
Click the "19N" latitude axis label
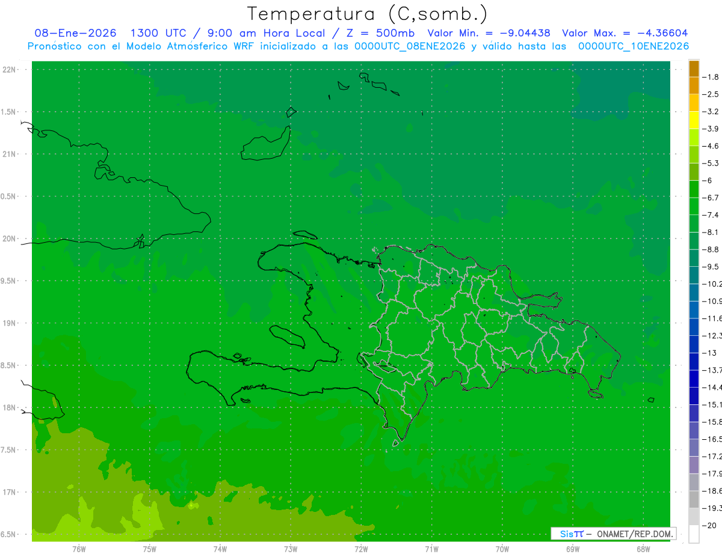click(9, 323)
